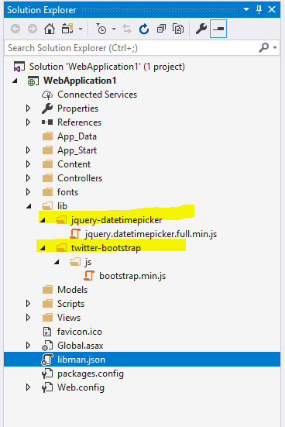
Task: Go to Home view in Solution Explorer
Action: pyautogui.click(x=50, y=29)
